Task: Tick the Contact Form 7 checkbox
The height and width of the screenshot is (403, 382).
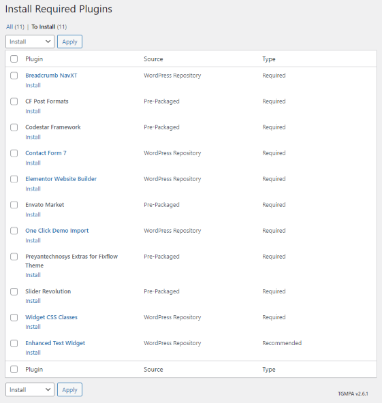Action: point(14,153)
